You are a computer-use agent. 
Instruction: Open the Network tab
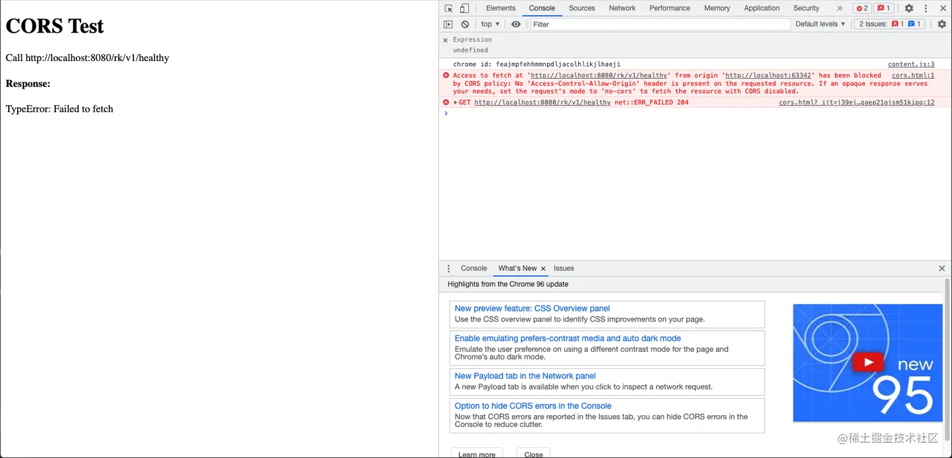[622, 8]
